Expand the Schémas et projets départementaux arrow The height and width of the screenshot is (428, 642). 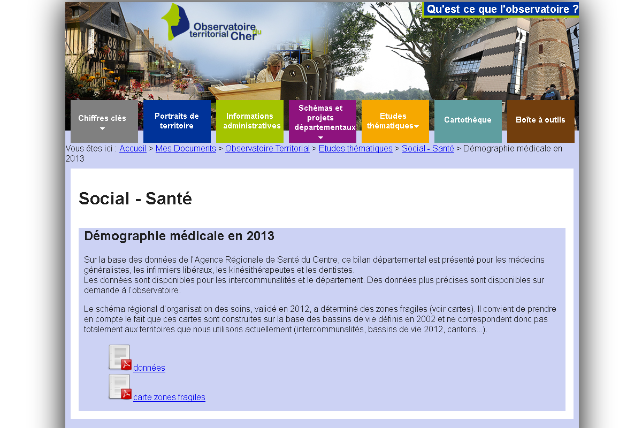pyautogui.click(x=320, y=137)
